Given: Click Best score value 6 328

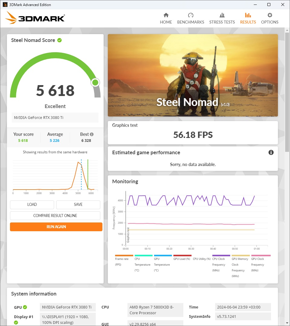Looking at the screenshot, I should 86,141.
